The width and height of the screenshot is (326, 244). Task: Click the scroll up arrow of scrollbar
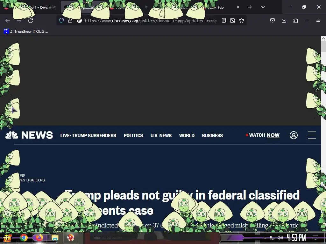[323, 38]
